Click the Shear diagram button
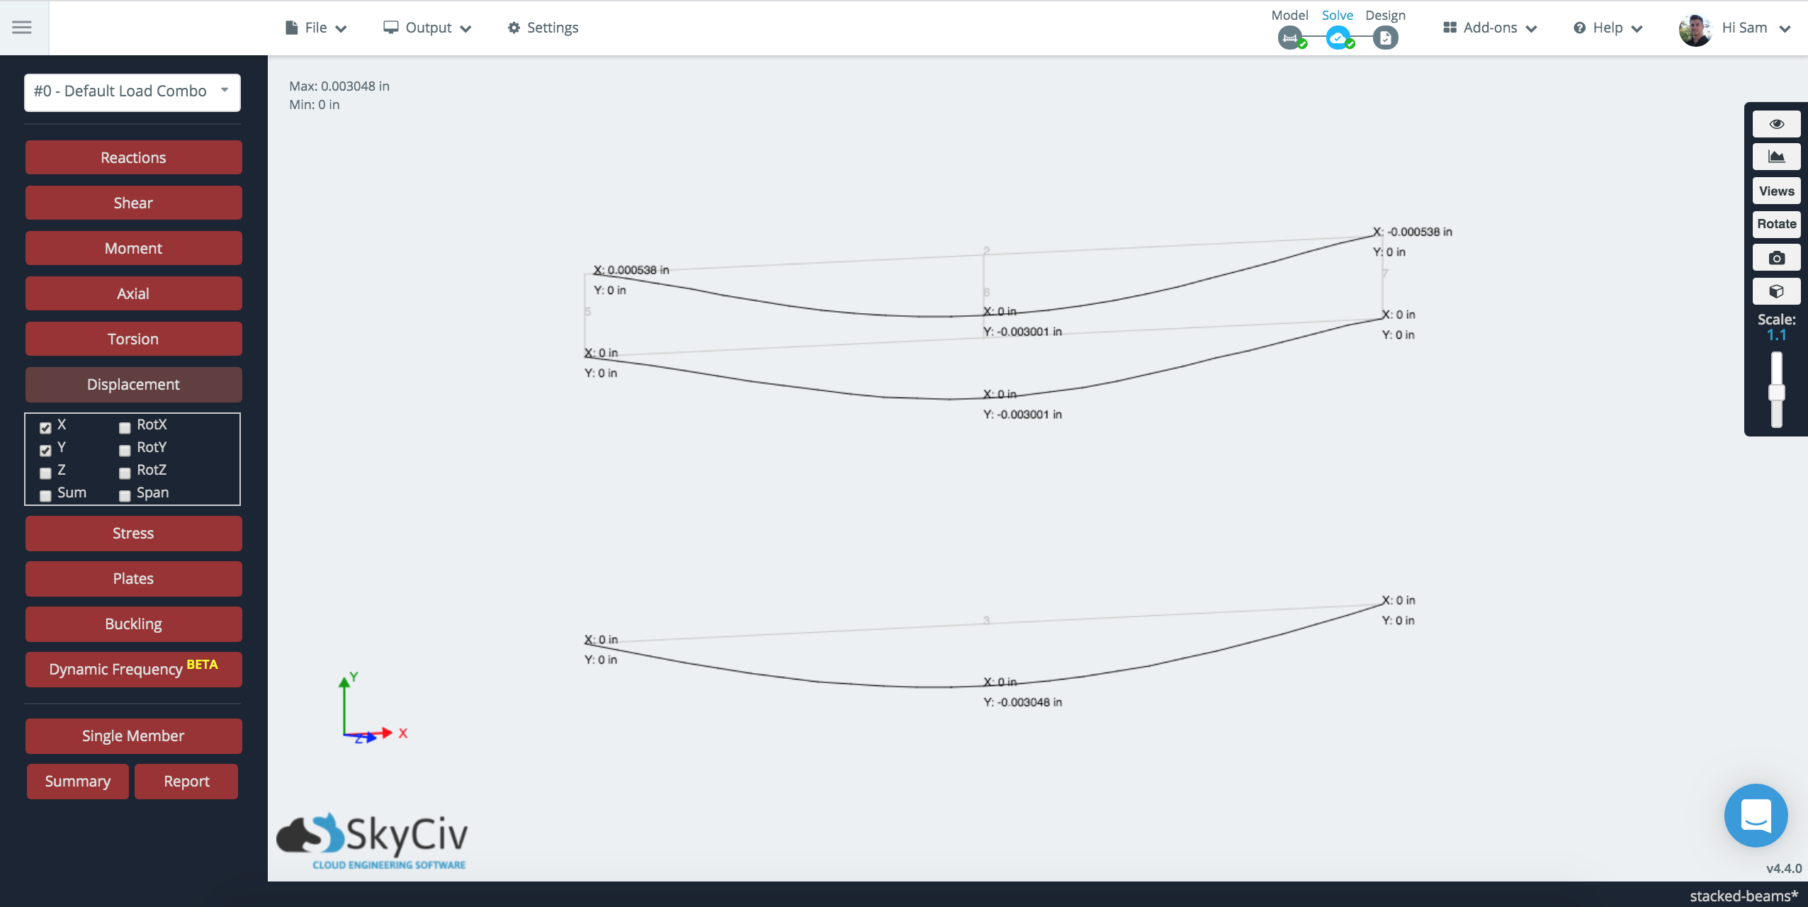1808x907 pixels. click(132, 203)
